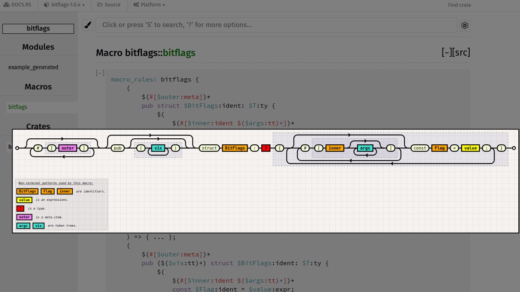Click the 'outer' node in the diagram
This screenshot has height=292, width=520.
pyautogui.click(x=68, y=148)
